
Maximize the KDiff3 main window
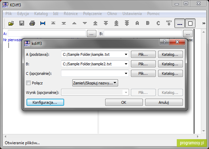tap(186, 3)
